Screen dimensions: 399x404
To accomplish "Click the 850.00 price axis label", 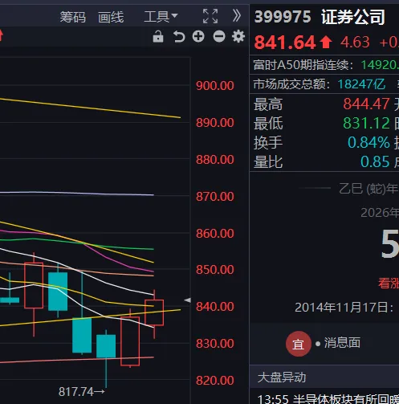I will 215,270.
